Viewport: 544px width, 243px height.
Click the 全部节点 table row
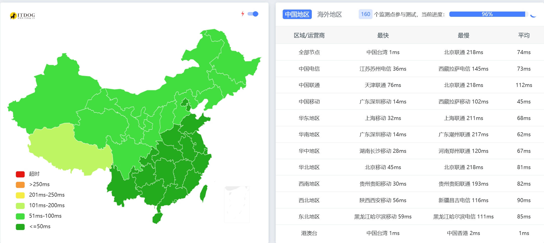coord(309,52)
